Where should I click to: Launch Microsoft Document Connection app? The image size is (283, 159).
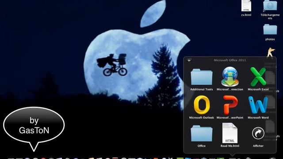[x=230, y=77]
